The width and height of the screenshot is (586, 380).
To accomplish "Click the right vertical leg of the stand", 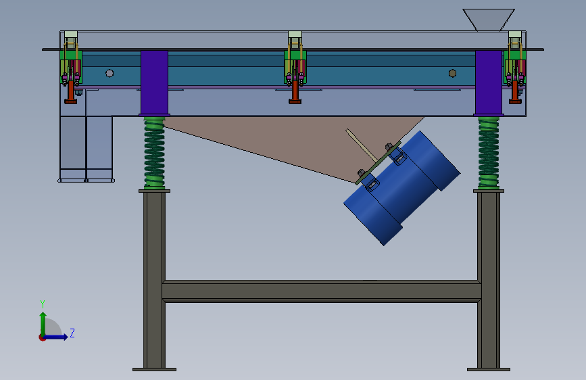I will pos(489,279).
